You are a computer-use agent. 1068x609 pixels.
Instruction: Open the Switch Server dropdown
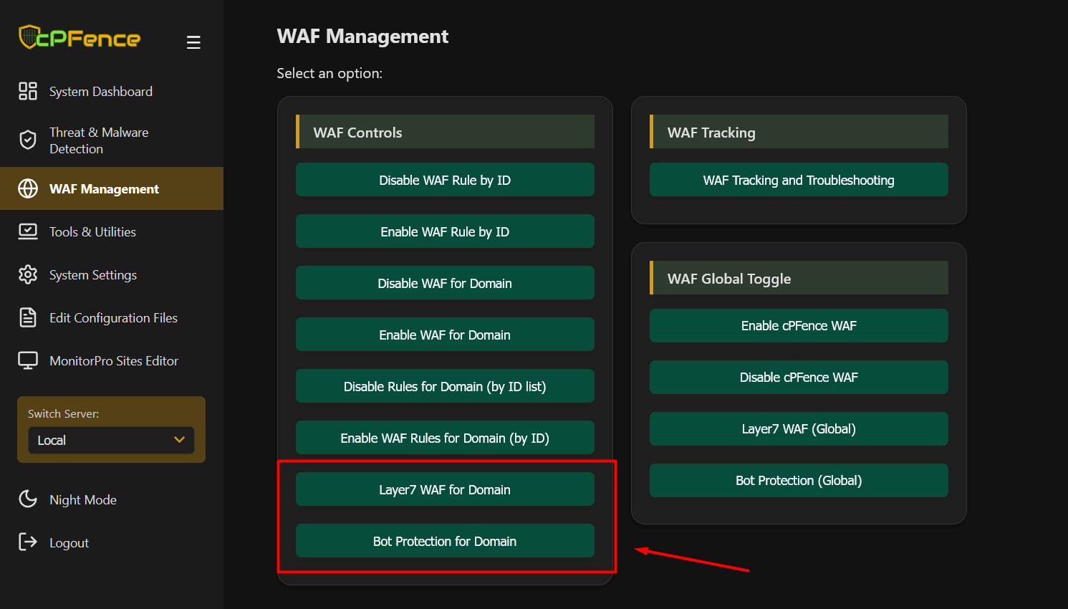[x=111, y=440]
